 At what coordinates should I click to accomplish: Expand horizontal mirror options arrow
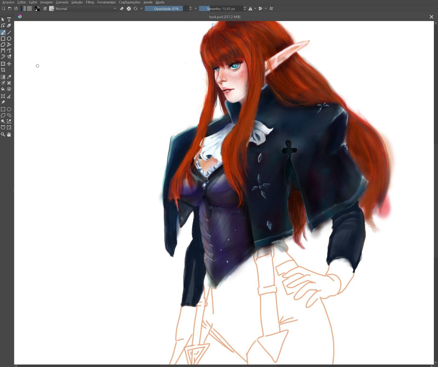(255, 9)
